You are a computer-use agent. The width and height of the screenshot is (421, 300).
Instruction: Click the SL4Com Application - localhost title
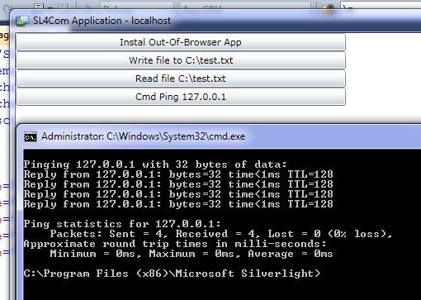pyautogui.click(x=102, y=21)
